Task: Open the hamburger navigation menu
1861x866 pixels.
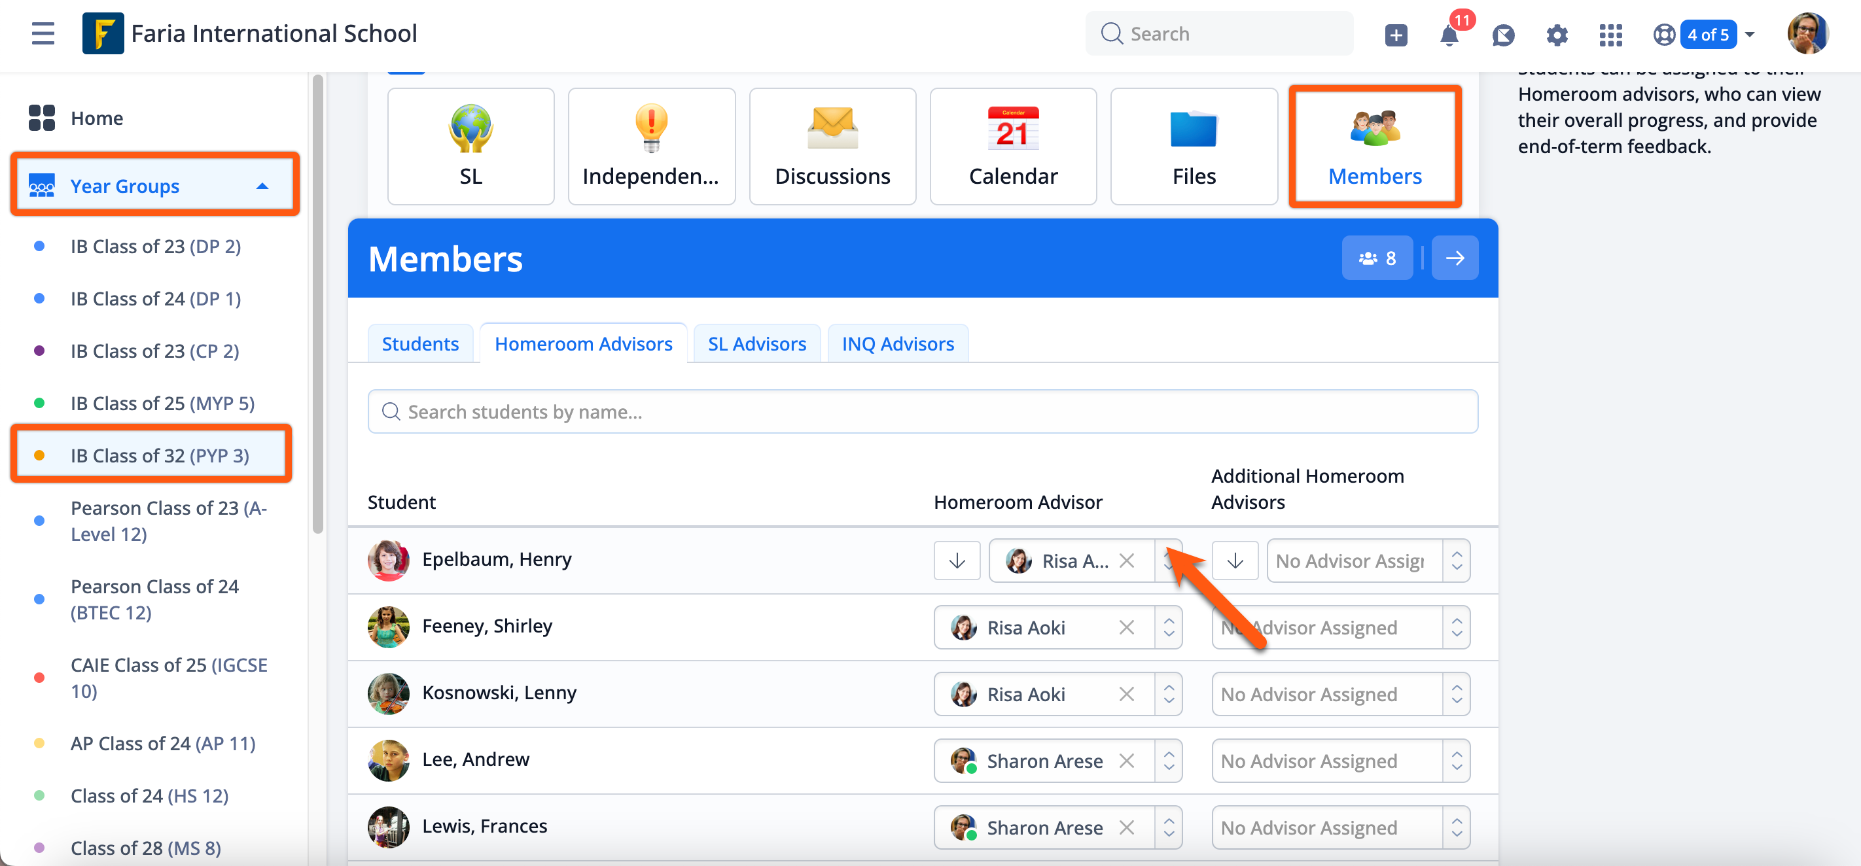Action: [43, 33]
